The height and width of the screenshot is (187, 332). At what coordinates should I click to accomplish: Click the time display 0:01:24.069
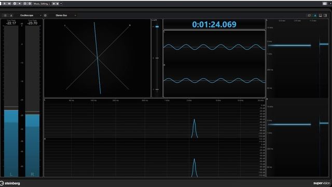214,24
